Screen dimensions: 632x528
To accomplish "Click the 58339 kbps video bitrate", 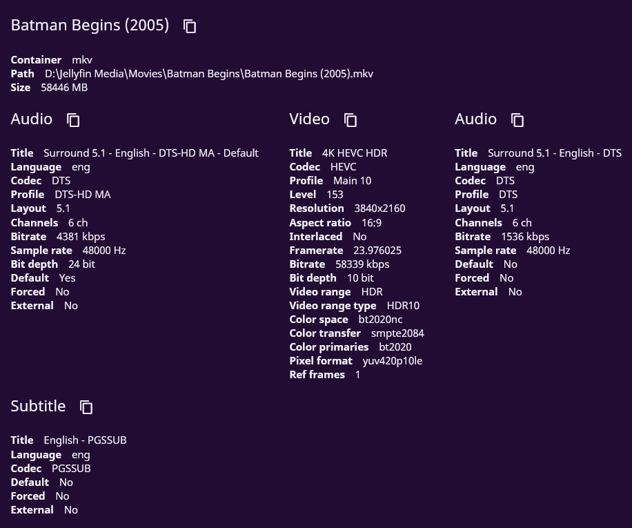I will pyautogui.click(x=362, y=264).
